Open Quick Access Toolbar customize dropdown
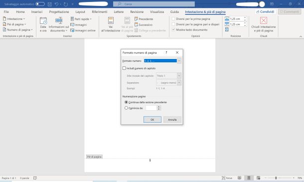The height and width of the screenshot is (182, 304). [72, 4]
